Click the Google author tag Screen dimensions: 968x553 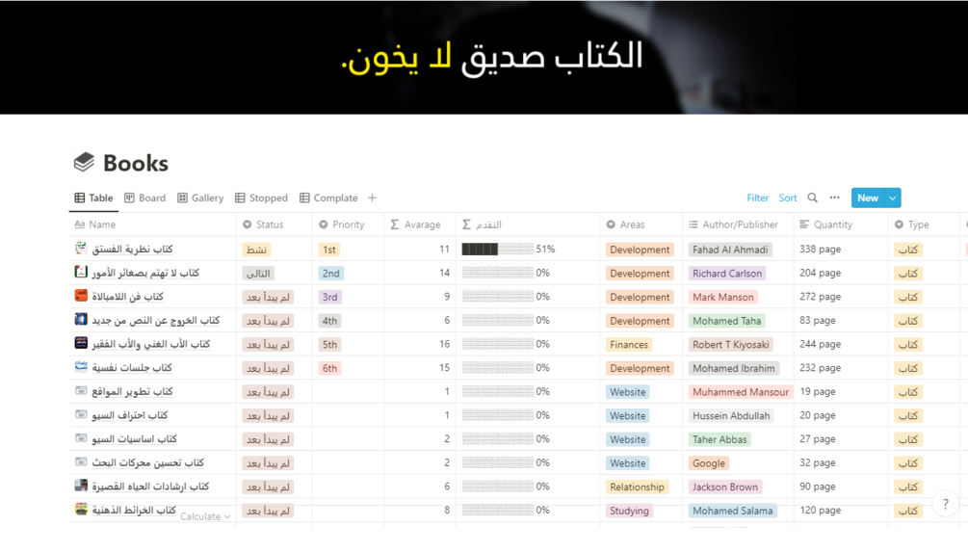709,462
